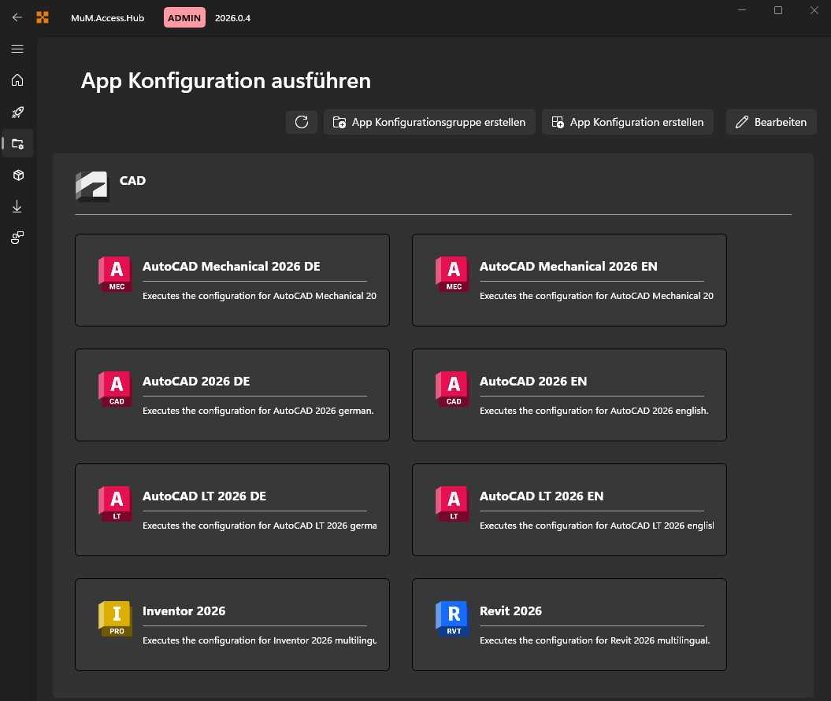Click the ADMIN badge in the titlebar
The width and height of the screenshot is (831, 701).
[x=184, y=17]
